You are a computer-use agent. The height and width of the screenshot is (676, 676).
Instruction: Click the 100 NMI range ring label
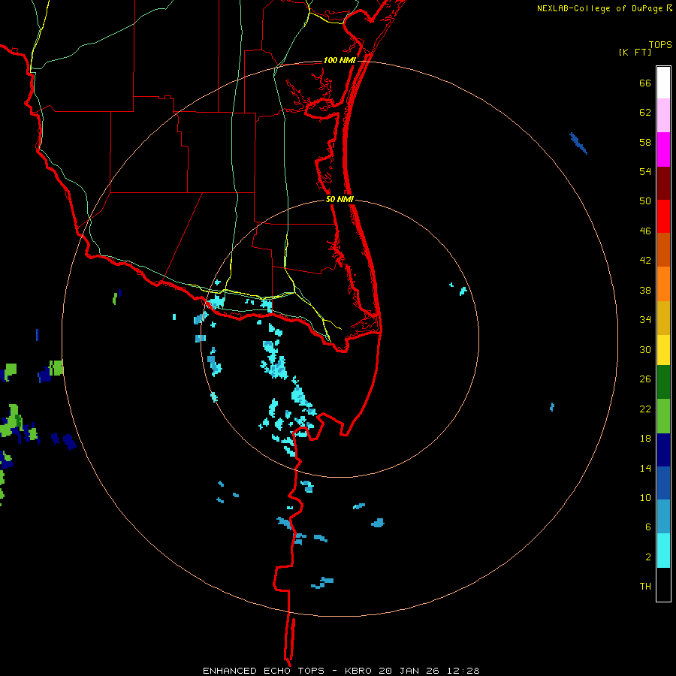coord(340,60)
